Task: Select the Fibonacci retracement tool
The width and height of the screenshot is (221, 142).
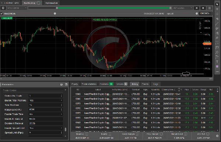Action: [x=217, y=43]
